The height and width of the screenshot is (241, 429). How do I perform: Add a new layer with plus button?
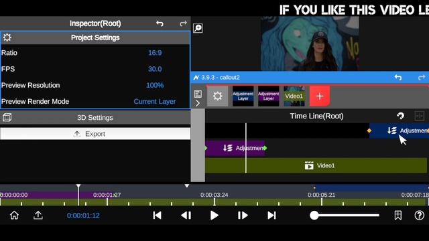320,96
